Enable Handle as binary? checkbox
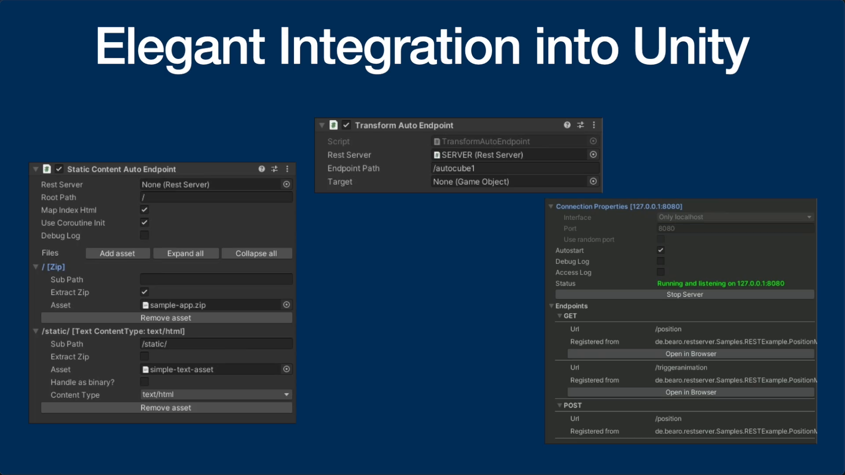 (144, 382)
